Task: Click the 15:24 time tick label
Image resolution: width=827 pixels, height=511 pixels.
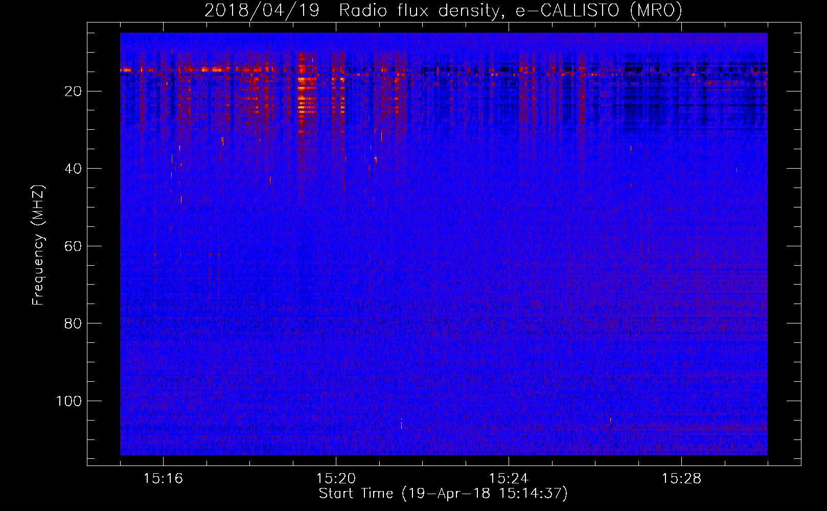Action: [509, 479]
